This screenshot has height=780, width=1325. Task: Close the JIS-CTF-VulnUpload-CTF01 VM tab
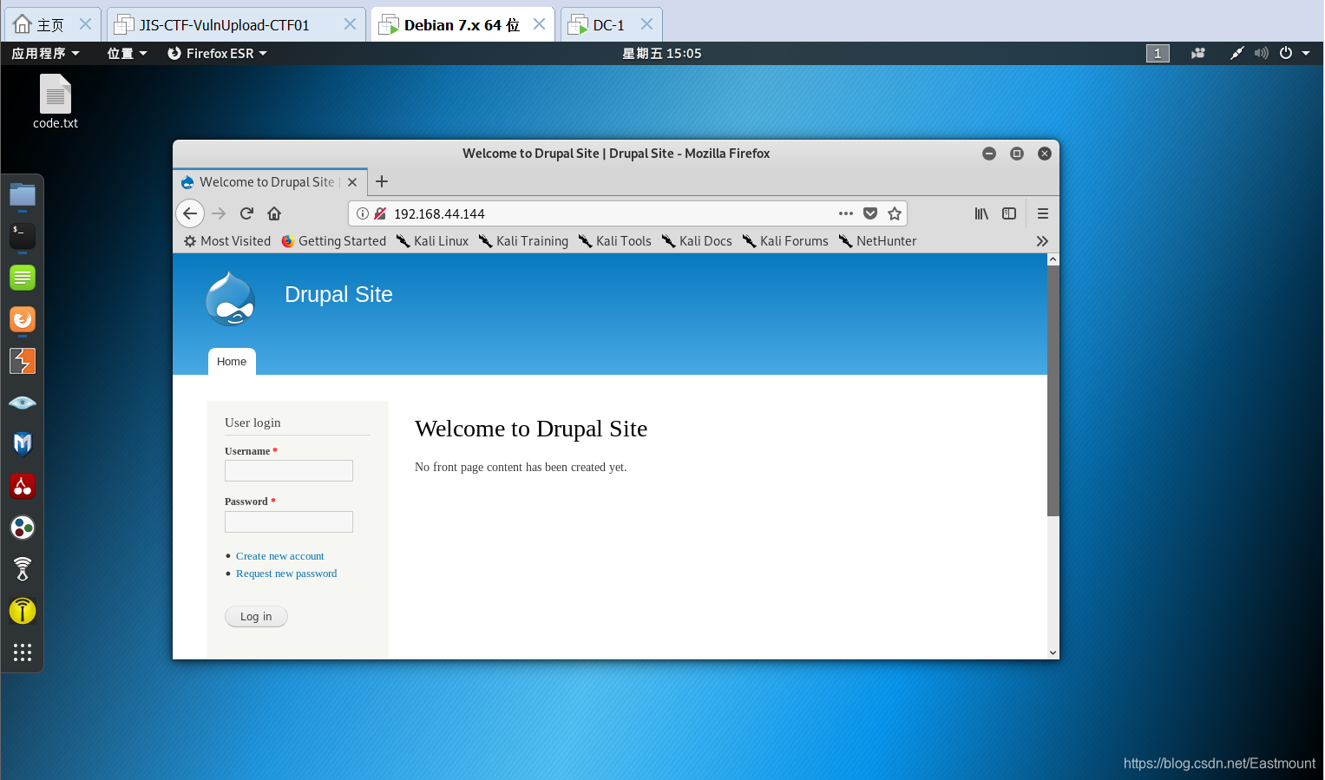coord(350,24)
